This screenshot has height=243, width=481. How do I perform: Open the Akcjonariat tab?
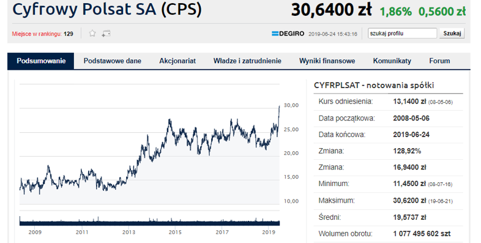coord(177,61)
